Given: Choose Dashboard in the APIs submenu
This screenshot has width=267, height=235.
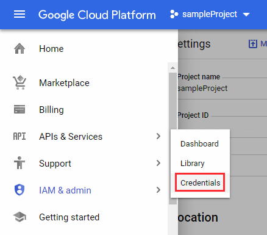Looking at the screenshot, I should (199, 143).
